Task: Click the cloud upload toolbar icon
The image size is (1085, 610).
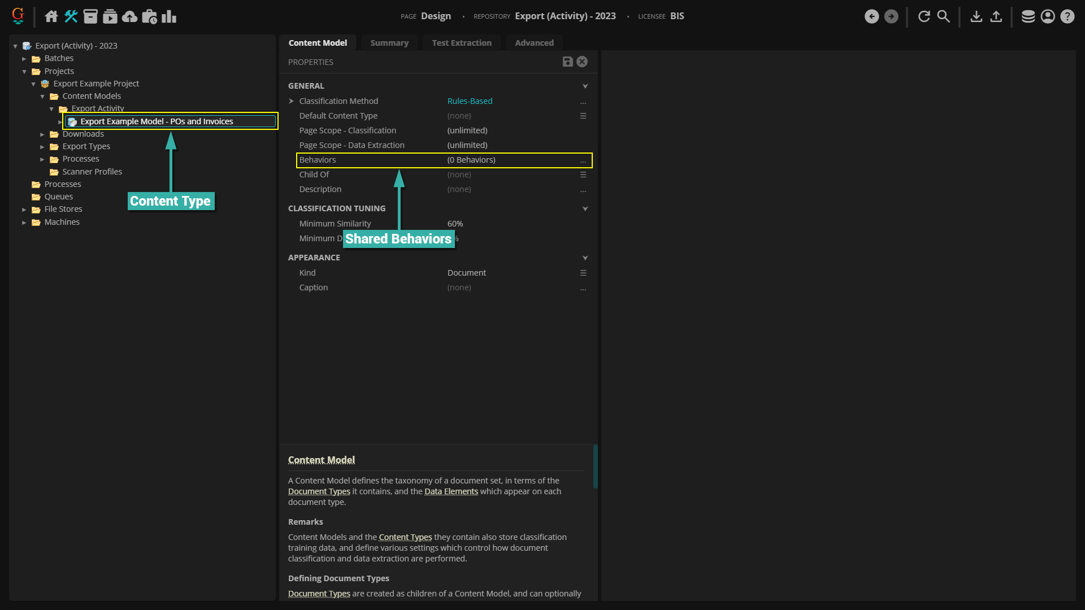Action: 129,16
